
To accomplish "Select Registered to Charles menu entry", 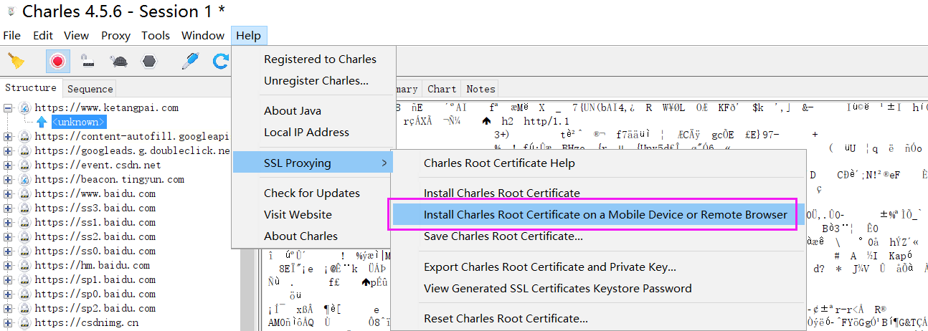I will (320, 59).
